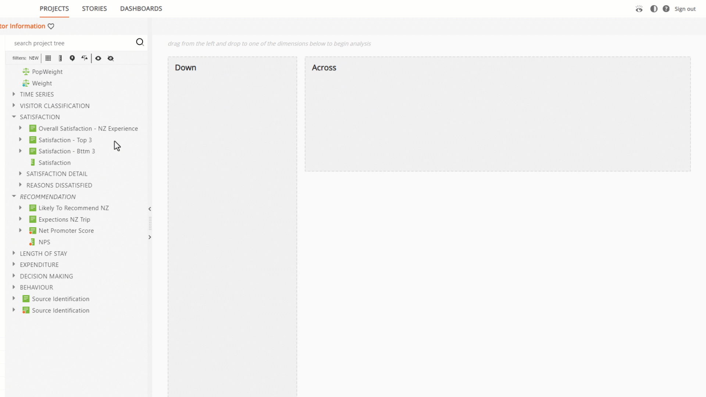Filter tree by location pin icon

coord(72,58)
